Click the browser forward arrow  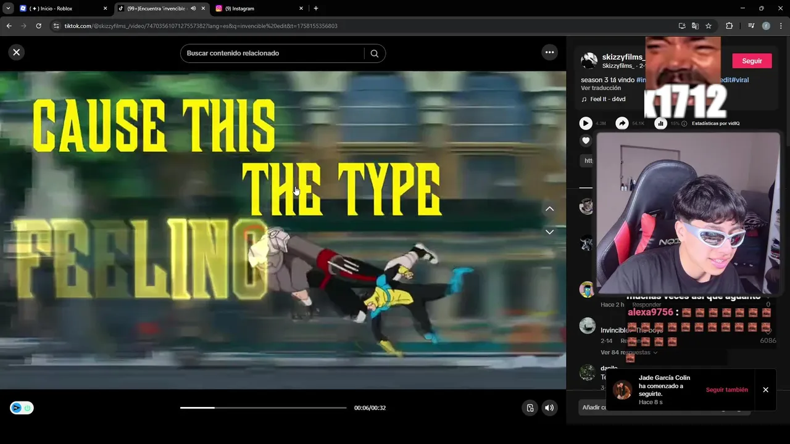[x=23, y=26]
